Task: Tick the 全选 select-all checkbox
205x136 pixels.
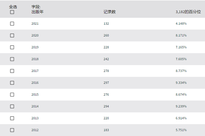Action: point(12,12)
